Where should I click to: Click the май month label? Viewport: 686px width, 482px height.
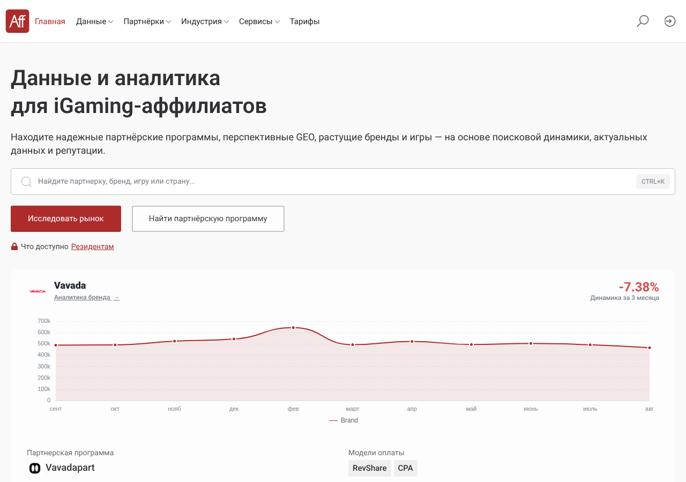coord(471,409)
